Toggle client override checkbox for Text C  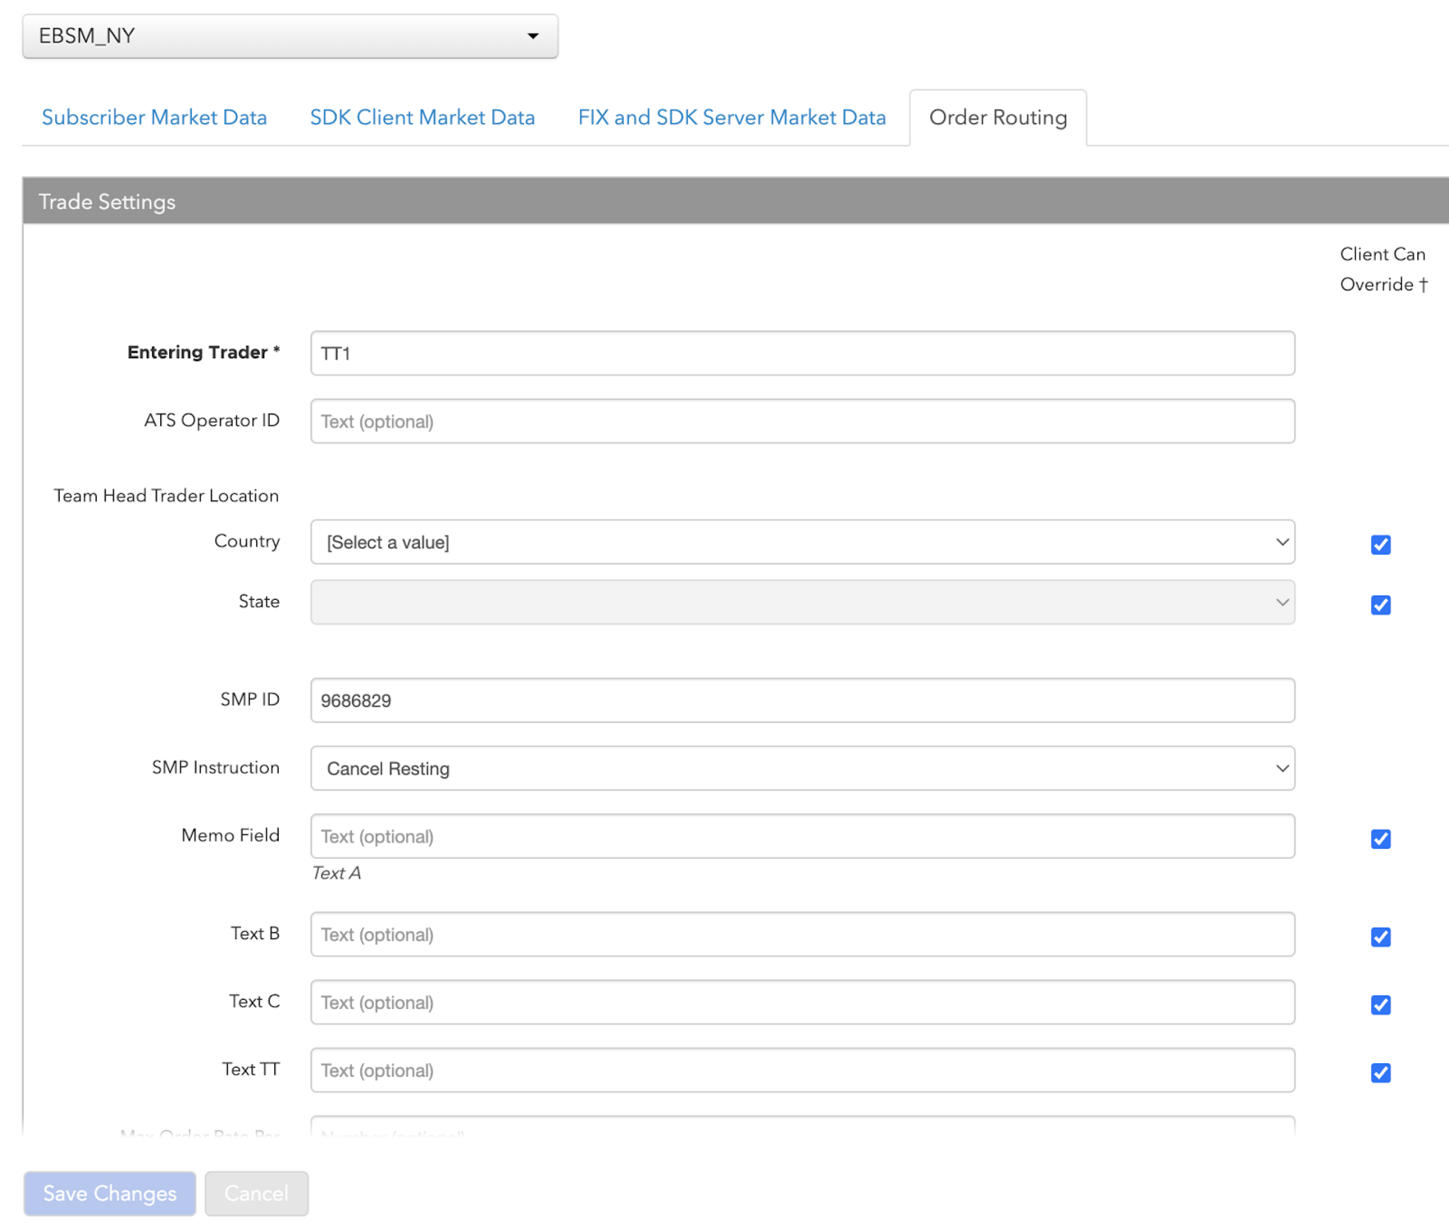1380,1005
